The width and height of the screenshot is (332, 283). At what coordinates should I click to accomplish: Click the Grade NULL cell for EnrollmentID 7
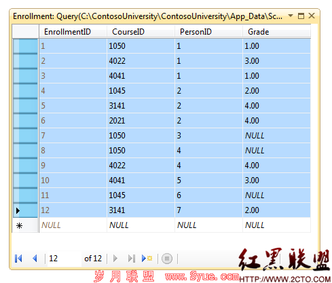pos(276,136)
